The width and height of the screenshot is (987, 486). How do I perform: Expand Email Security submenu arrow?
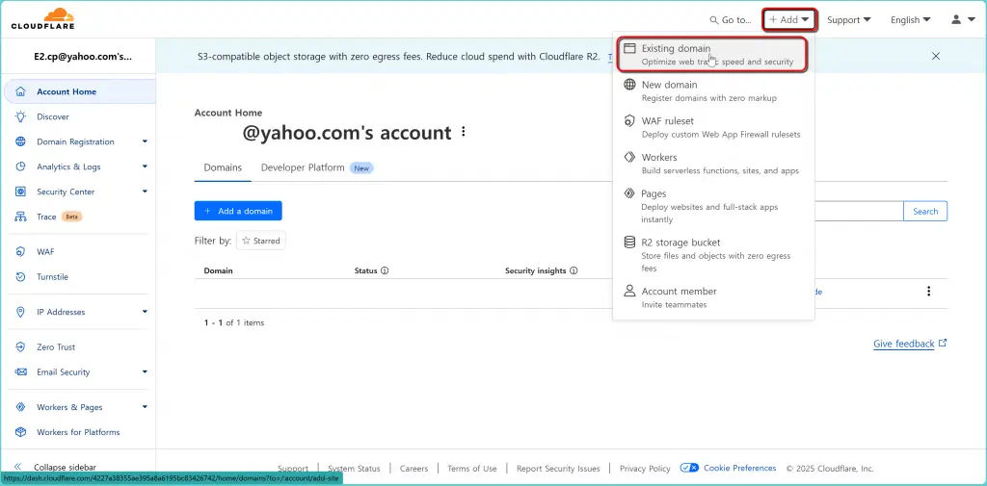coord(145,372)
